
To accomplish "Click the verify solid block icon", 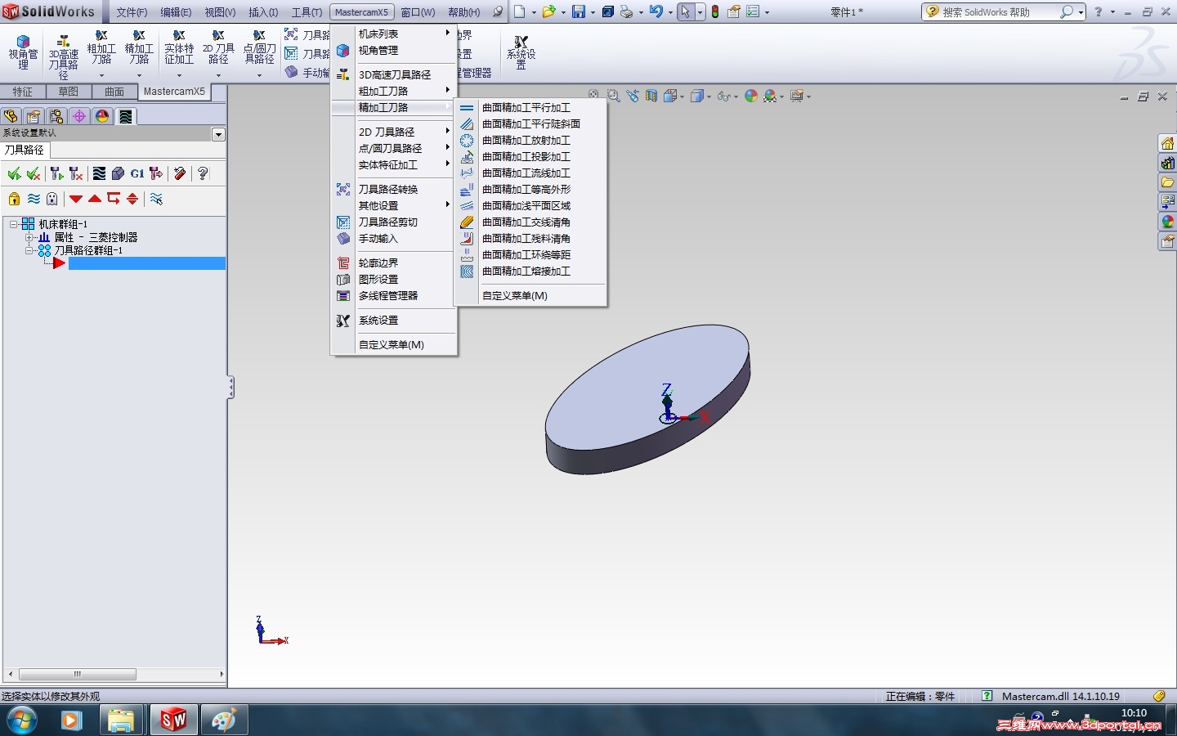I will tap(118, 173).
